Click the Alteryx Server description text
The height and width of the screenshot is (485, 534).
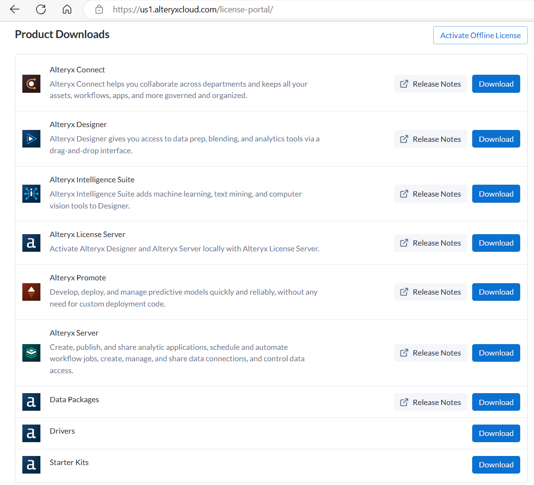(177, 359)
